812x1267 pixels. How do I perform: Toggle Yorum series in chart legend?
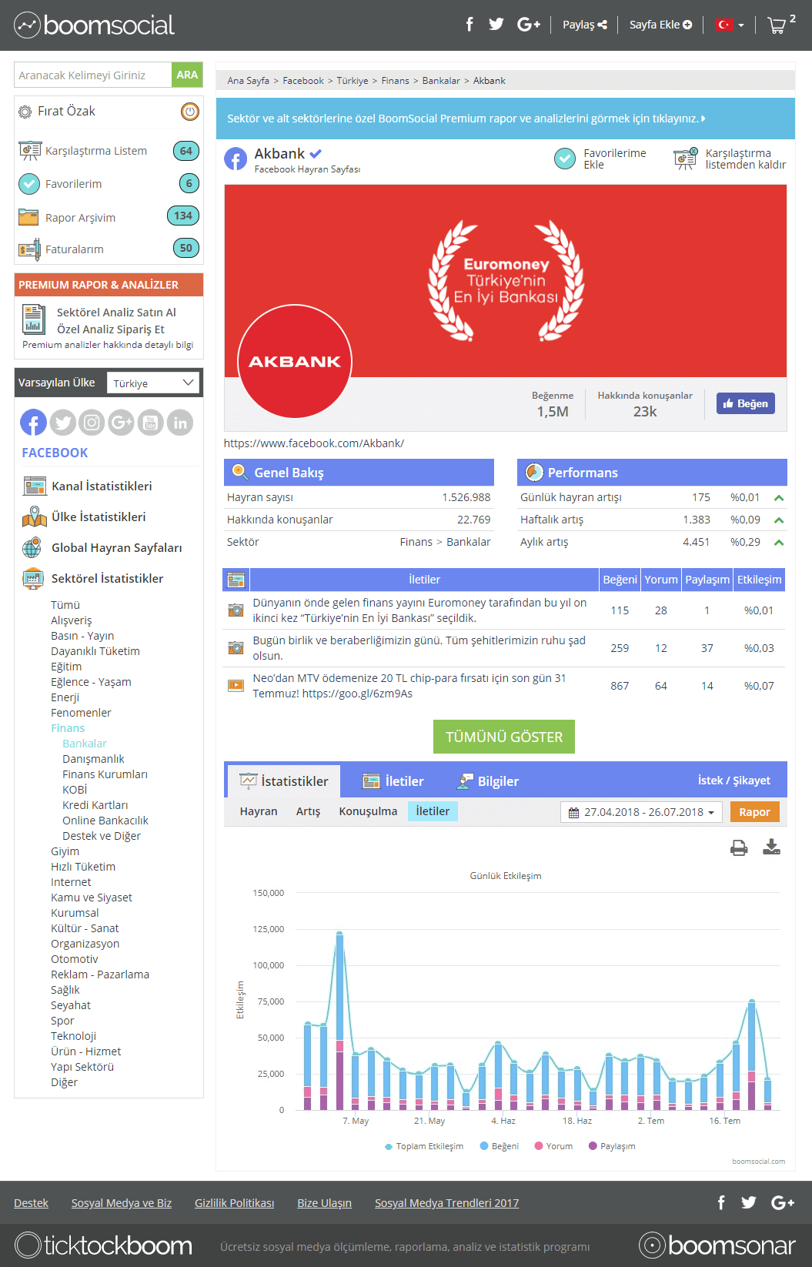(554, 1146)
